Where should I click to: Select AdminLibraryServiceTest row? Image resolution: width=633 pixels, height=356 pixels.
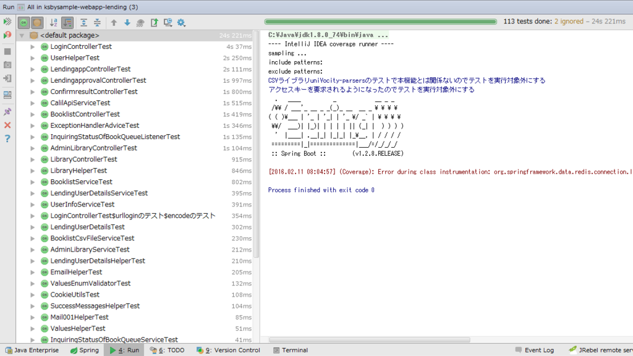[135, 250]
